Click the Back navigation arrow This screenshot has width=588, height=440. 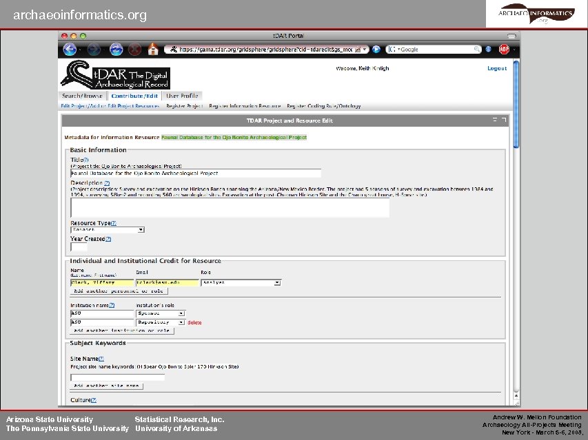pyautogui.click(x=70, y=49)
